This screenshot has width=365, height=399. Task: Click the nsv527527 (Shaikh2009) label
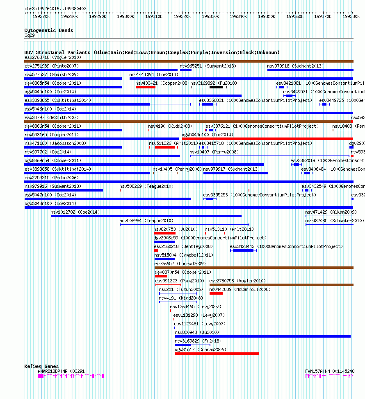[x=52, y=75]
